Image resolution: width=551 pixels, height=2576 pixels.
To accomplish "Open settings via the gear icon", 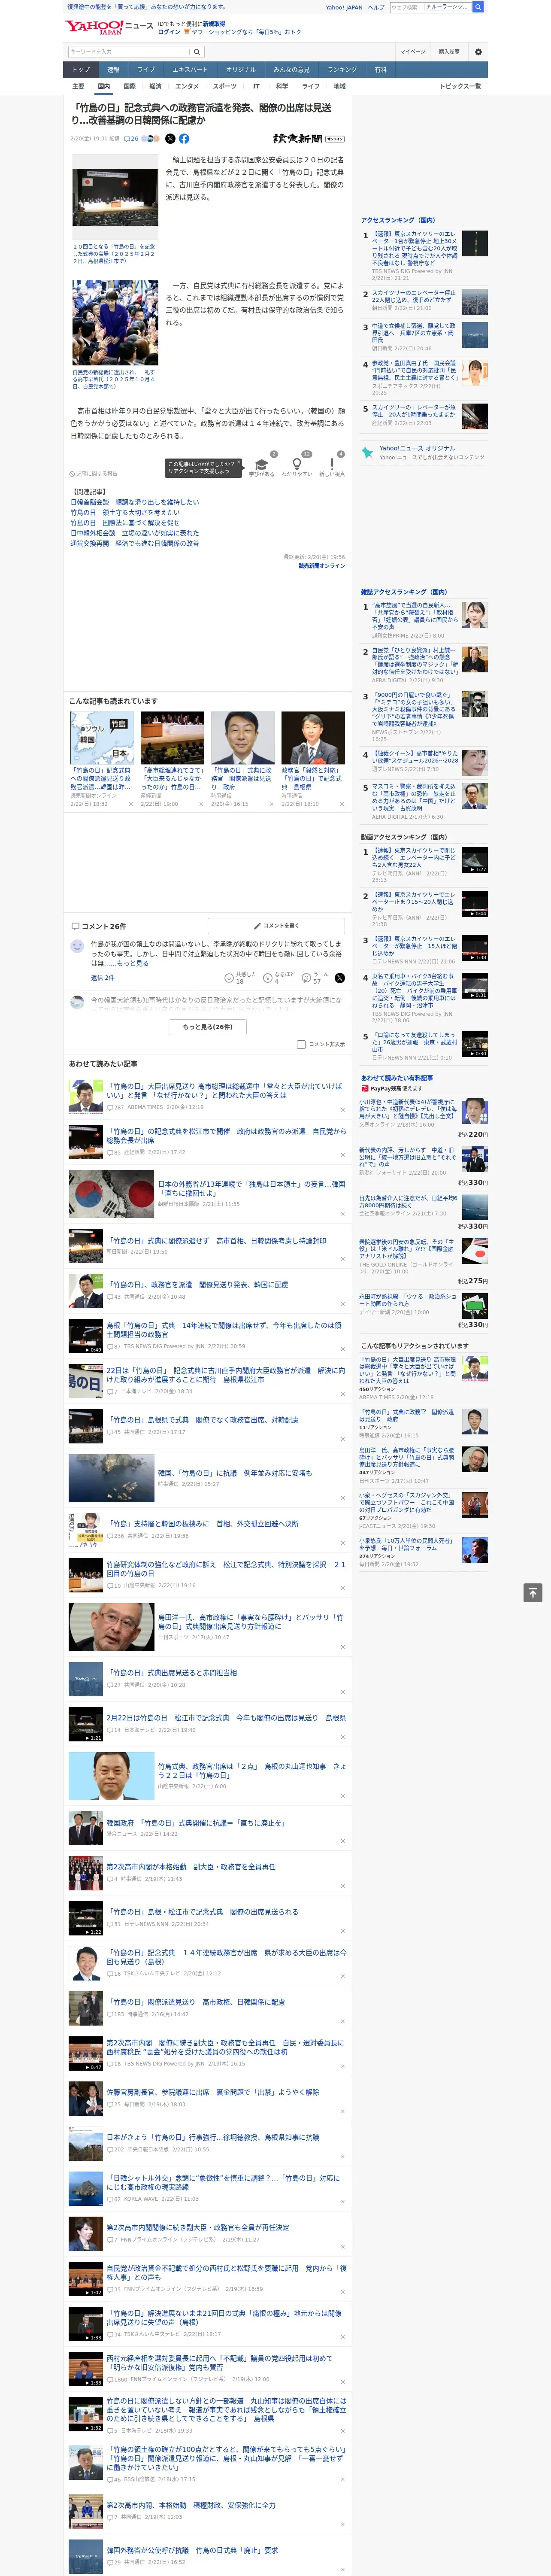I will (477, 51).
